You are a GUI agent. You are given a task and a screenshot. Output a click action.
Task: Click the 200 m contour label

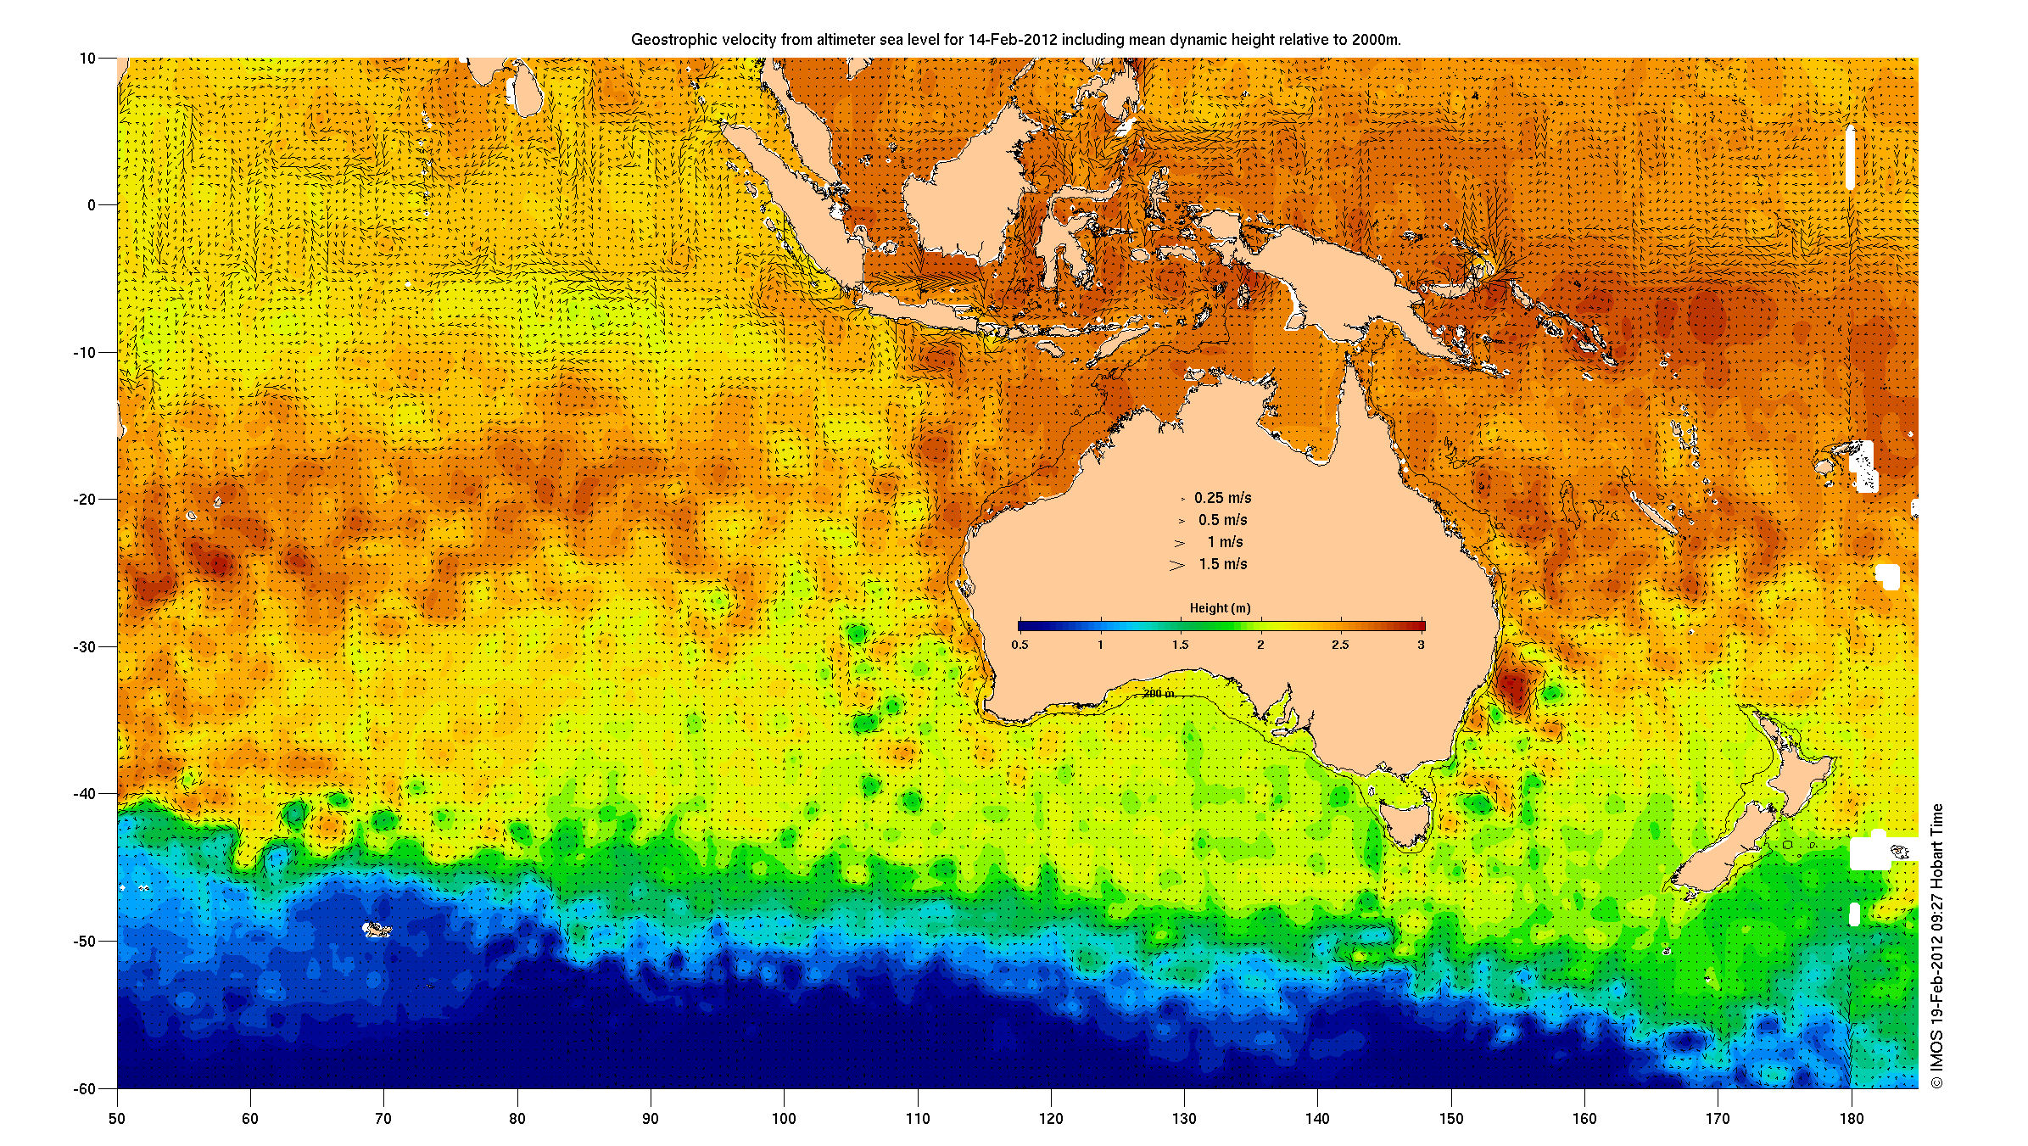[1159, 694]
